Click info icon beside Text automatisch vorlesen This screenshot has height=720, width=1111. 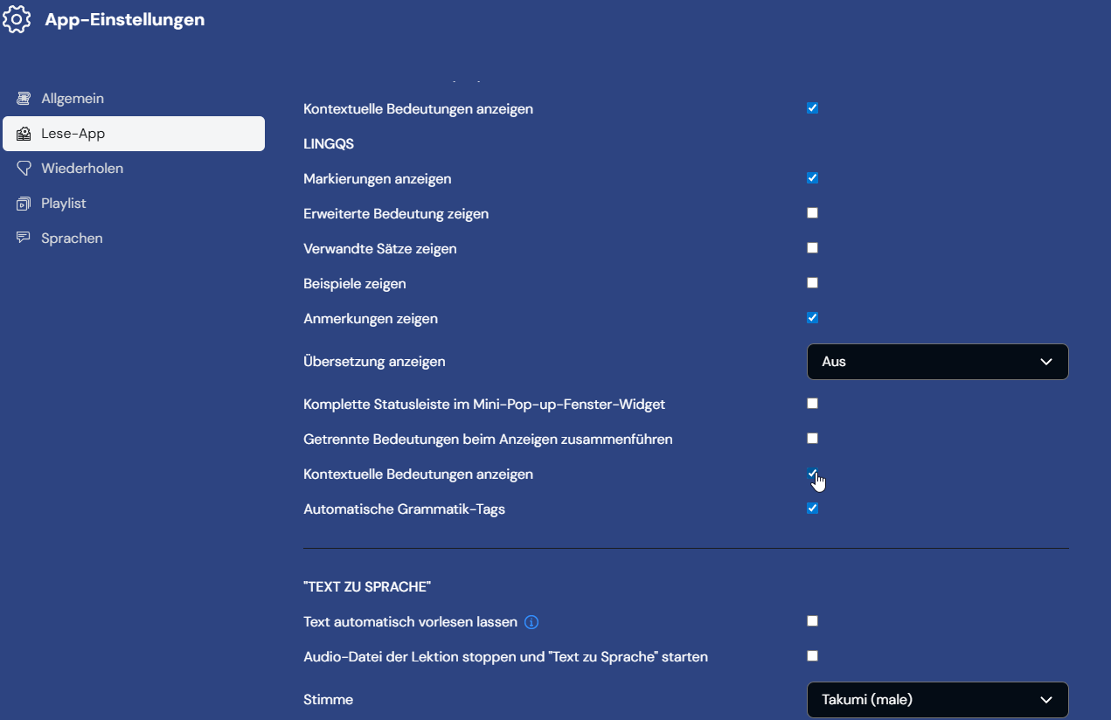531,622
